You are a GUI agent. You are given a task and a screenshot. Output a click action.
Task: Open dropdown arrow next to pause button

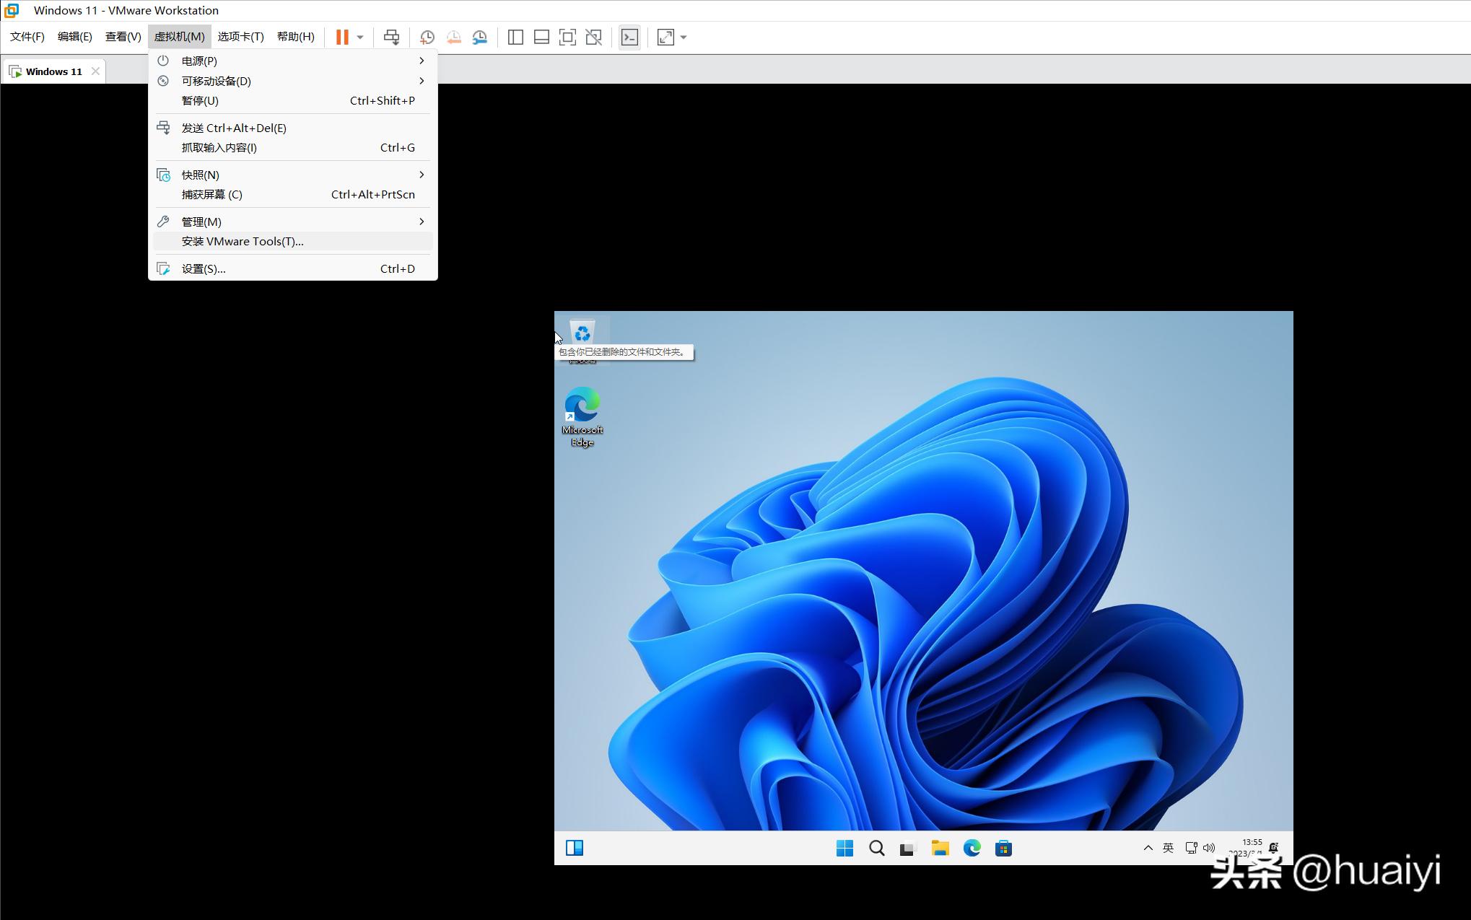(x=360, y=37)
